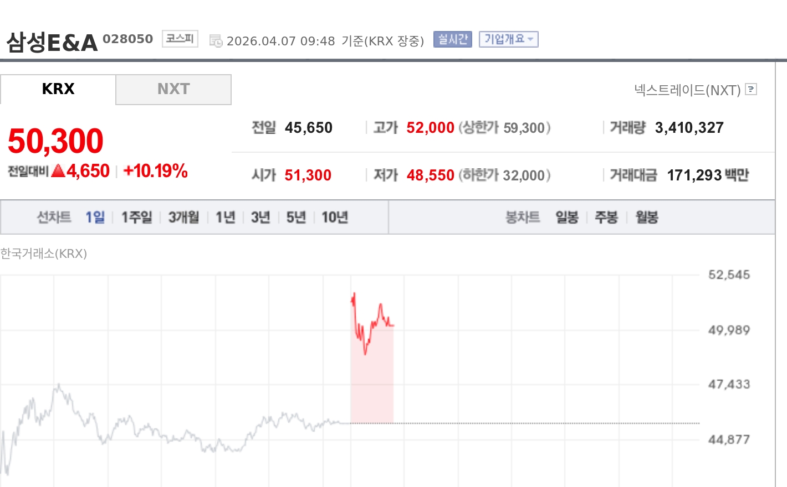Select the 3개월 chart period
The width and height of the screenshot is (787, 487).
tap(183, 217)
